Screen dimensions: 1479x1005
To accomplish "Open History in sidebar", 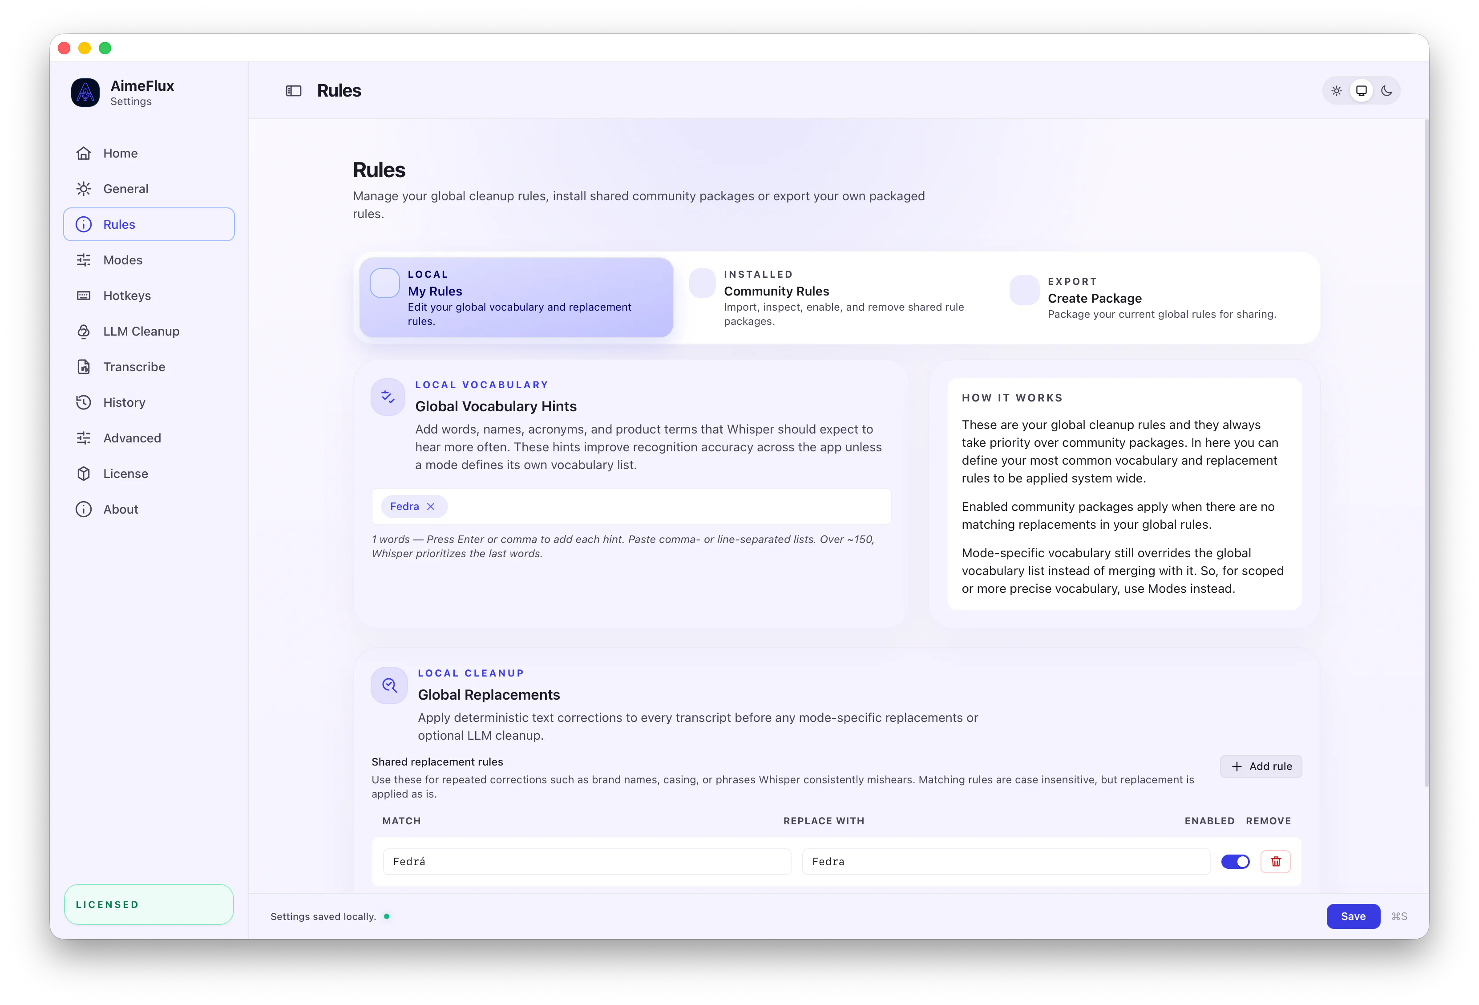I will [149, 403].
